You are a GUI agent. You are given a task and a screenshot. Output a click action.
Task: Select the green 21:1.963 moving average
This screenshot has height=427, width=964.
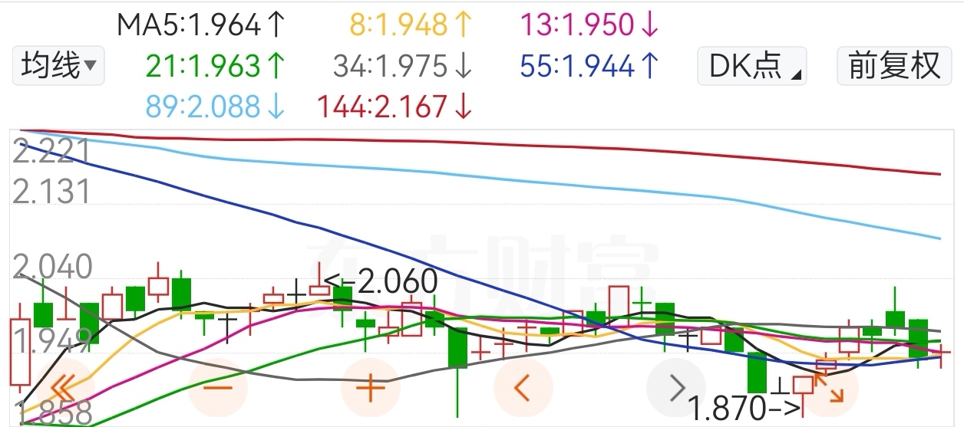tap(216, 67)
